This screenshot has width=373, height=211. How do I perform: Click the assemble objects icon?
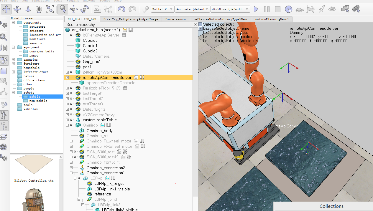point(97,9)
